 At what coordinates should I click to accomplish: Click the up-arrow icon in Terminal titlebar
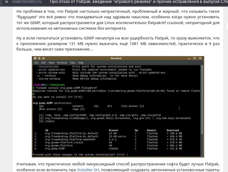(x=43, y=58)
